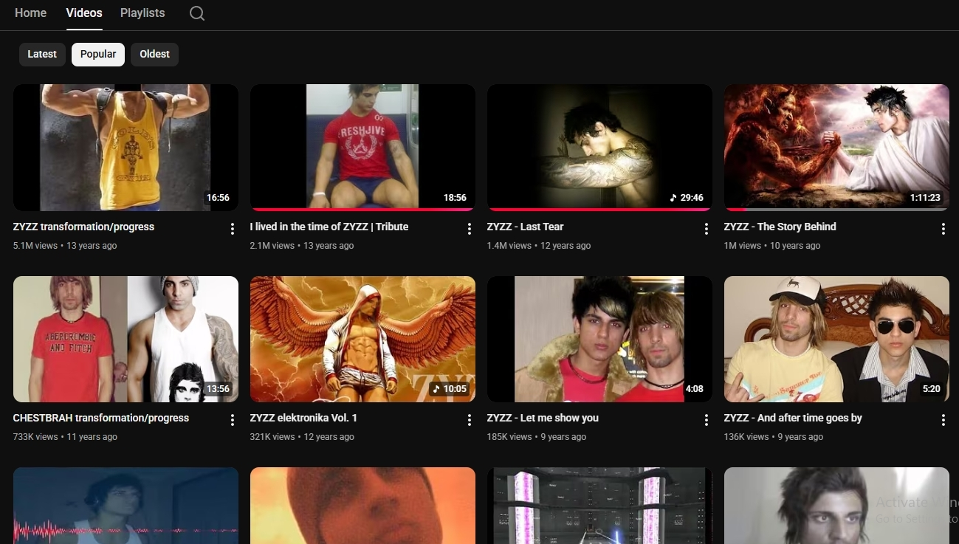Sort videos by Latest
The width and height of the screenshot is (959, 544).
click(42, 54)
